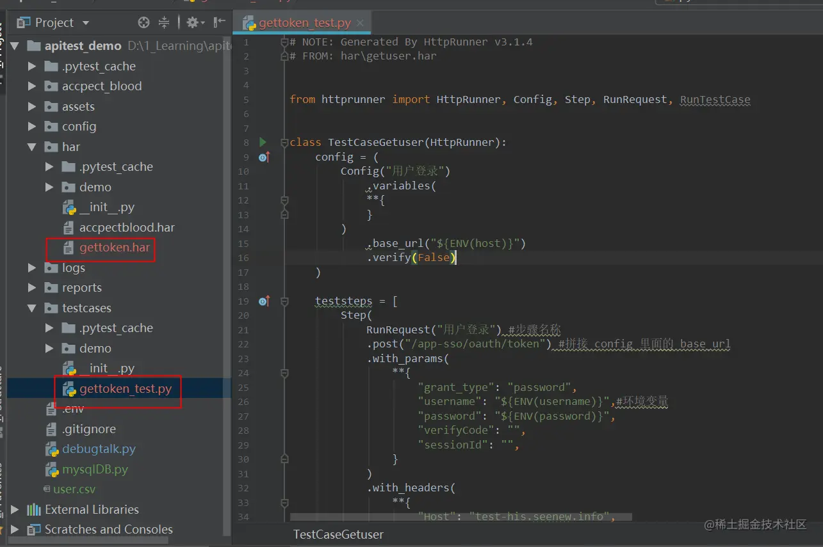
Task: Click line number 25 in gutter
Action: click(x=243, y=387)
